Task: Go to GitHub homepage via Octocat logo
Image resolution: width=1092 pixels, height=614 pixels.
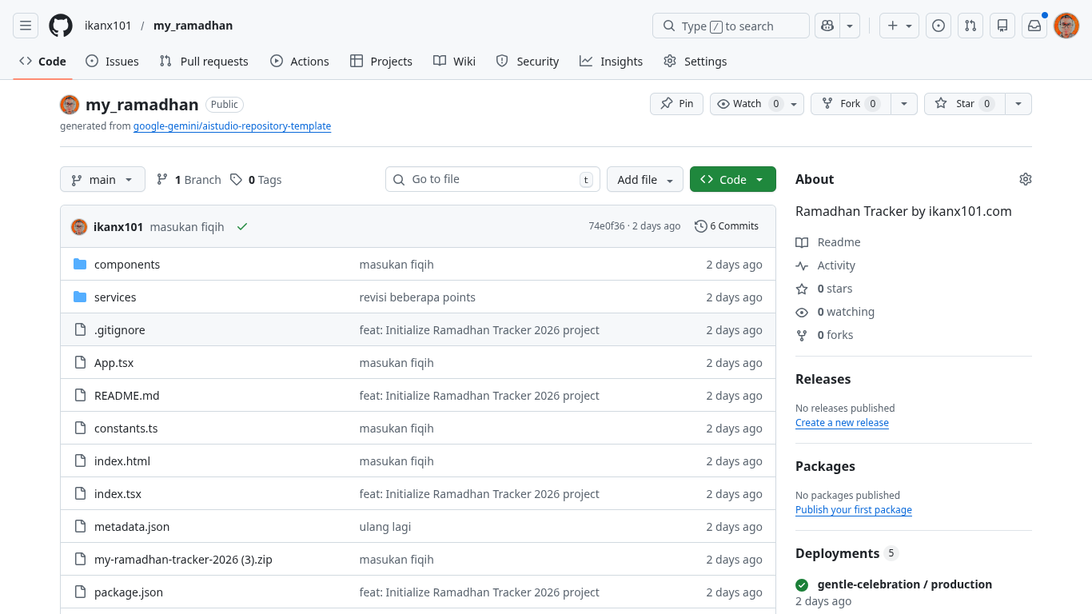Action: [x=61, y=26]
